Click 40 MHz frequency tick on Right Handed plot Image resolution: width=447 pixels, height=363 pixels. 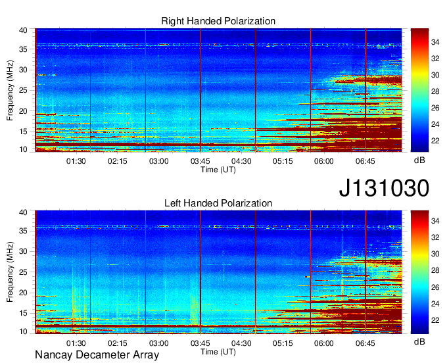(23, 30)
